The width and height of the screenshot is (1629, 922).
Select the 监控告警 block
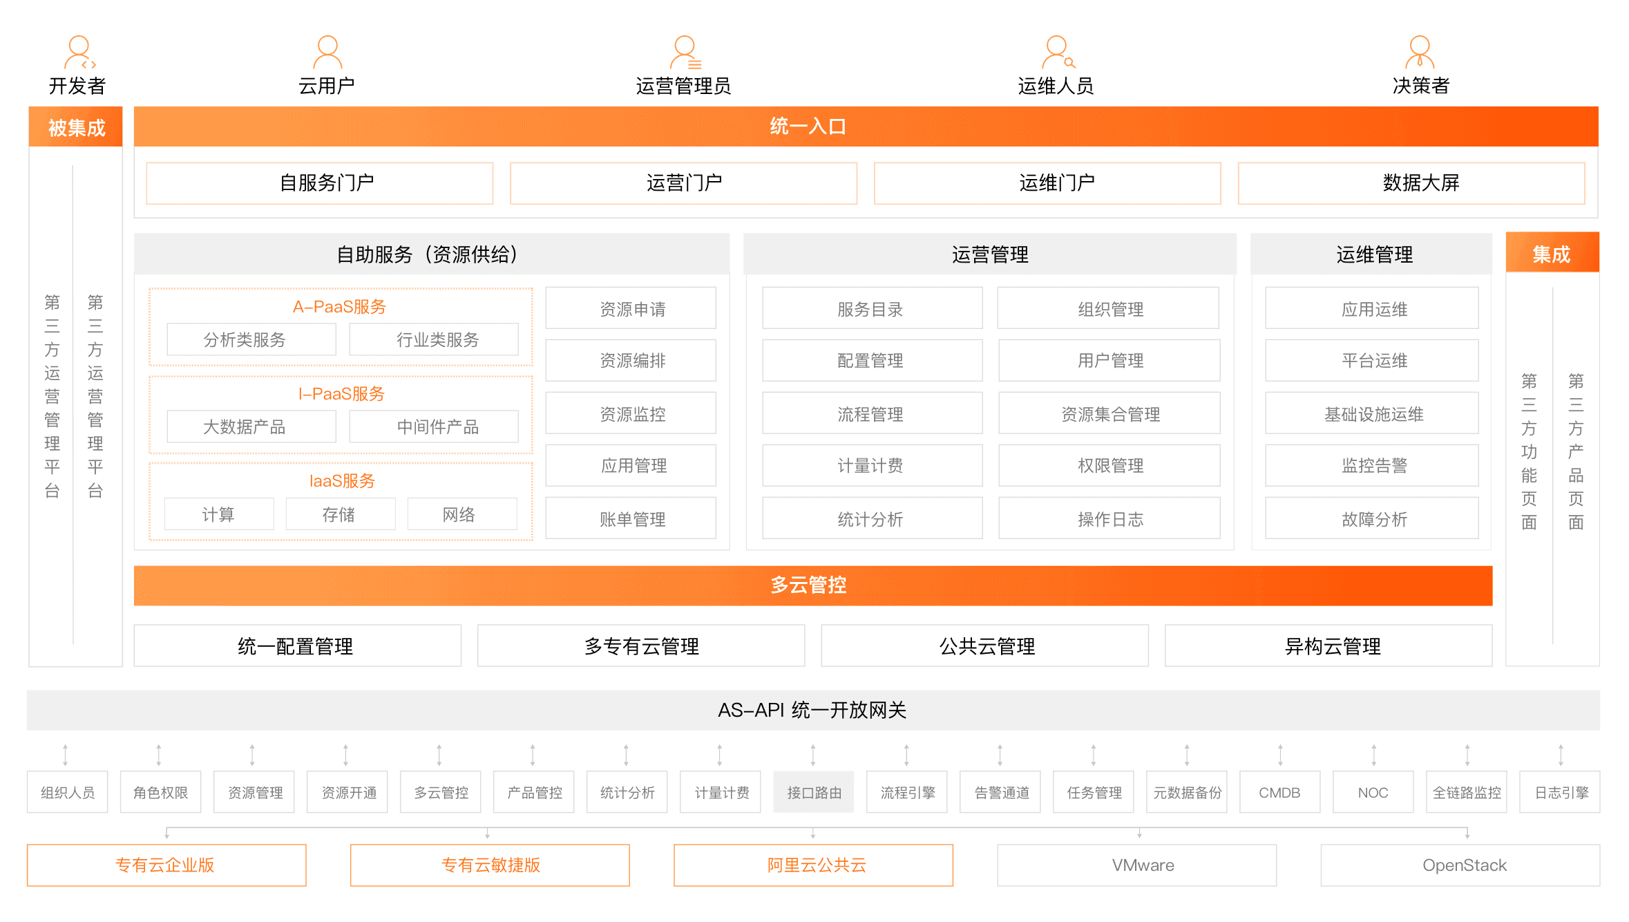coord(1372,466)
